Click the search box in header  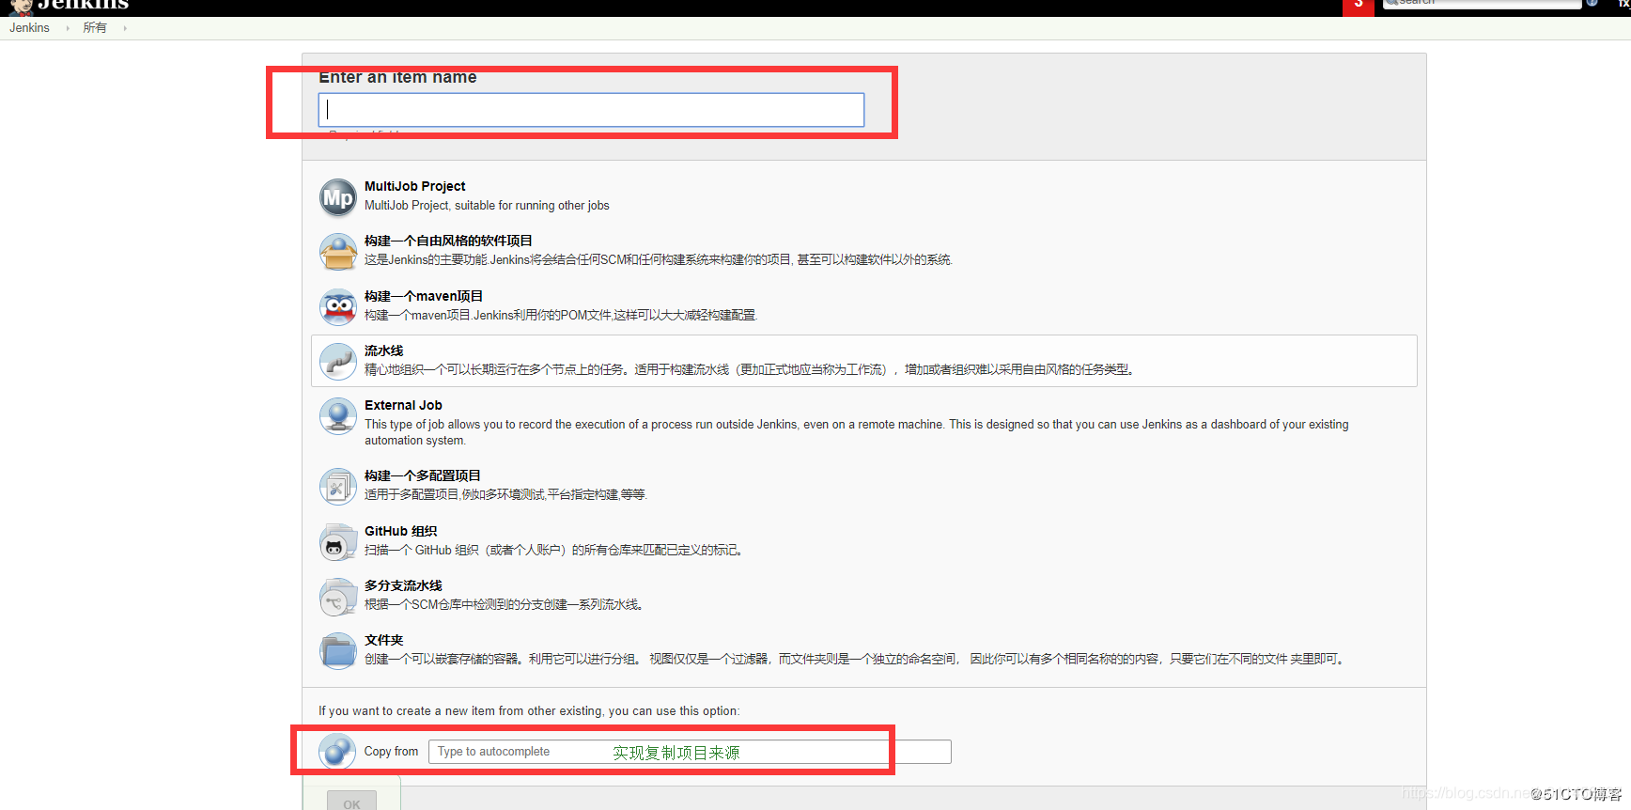pos(1482,4)
